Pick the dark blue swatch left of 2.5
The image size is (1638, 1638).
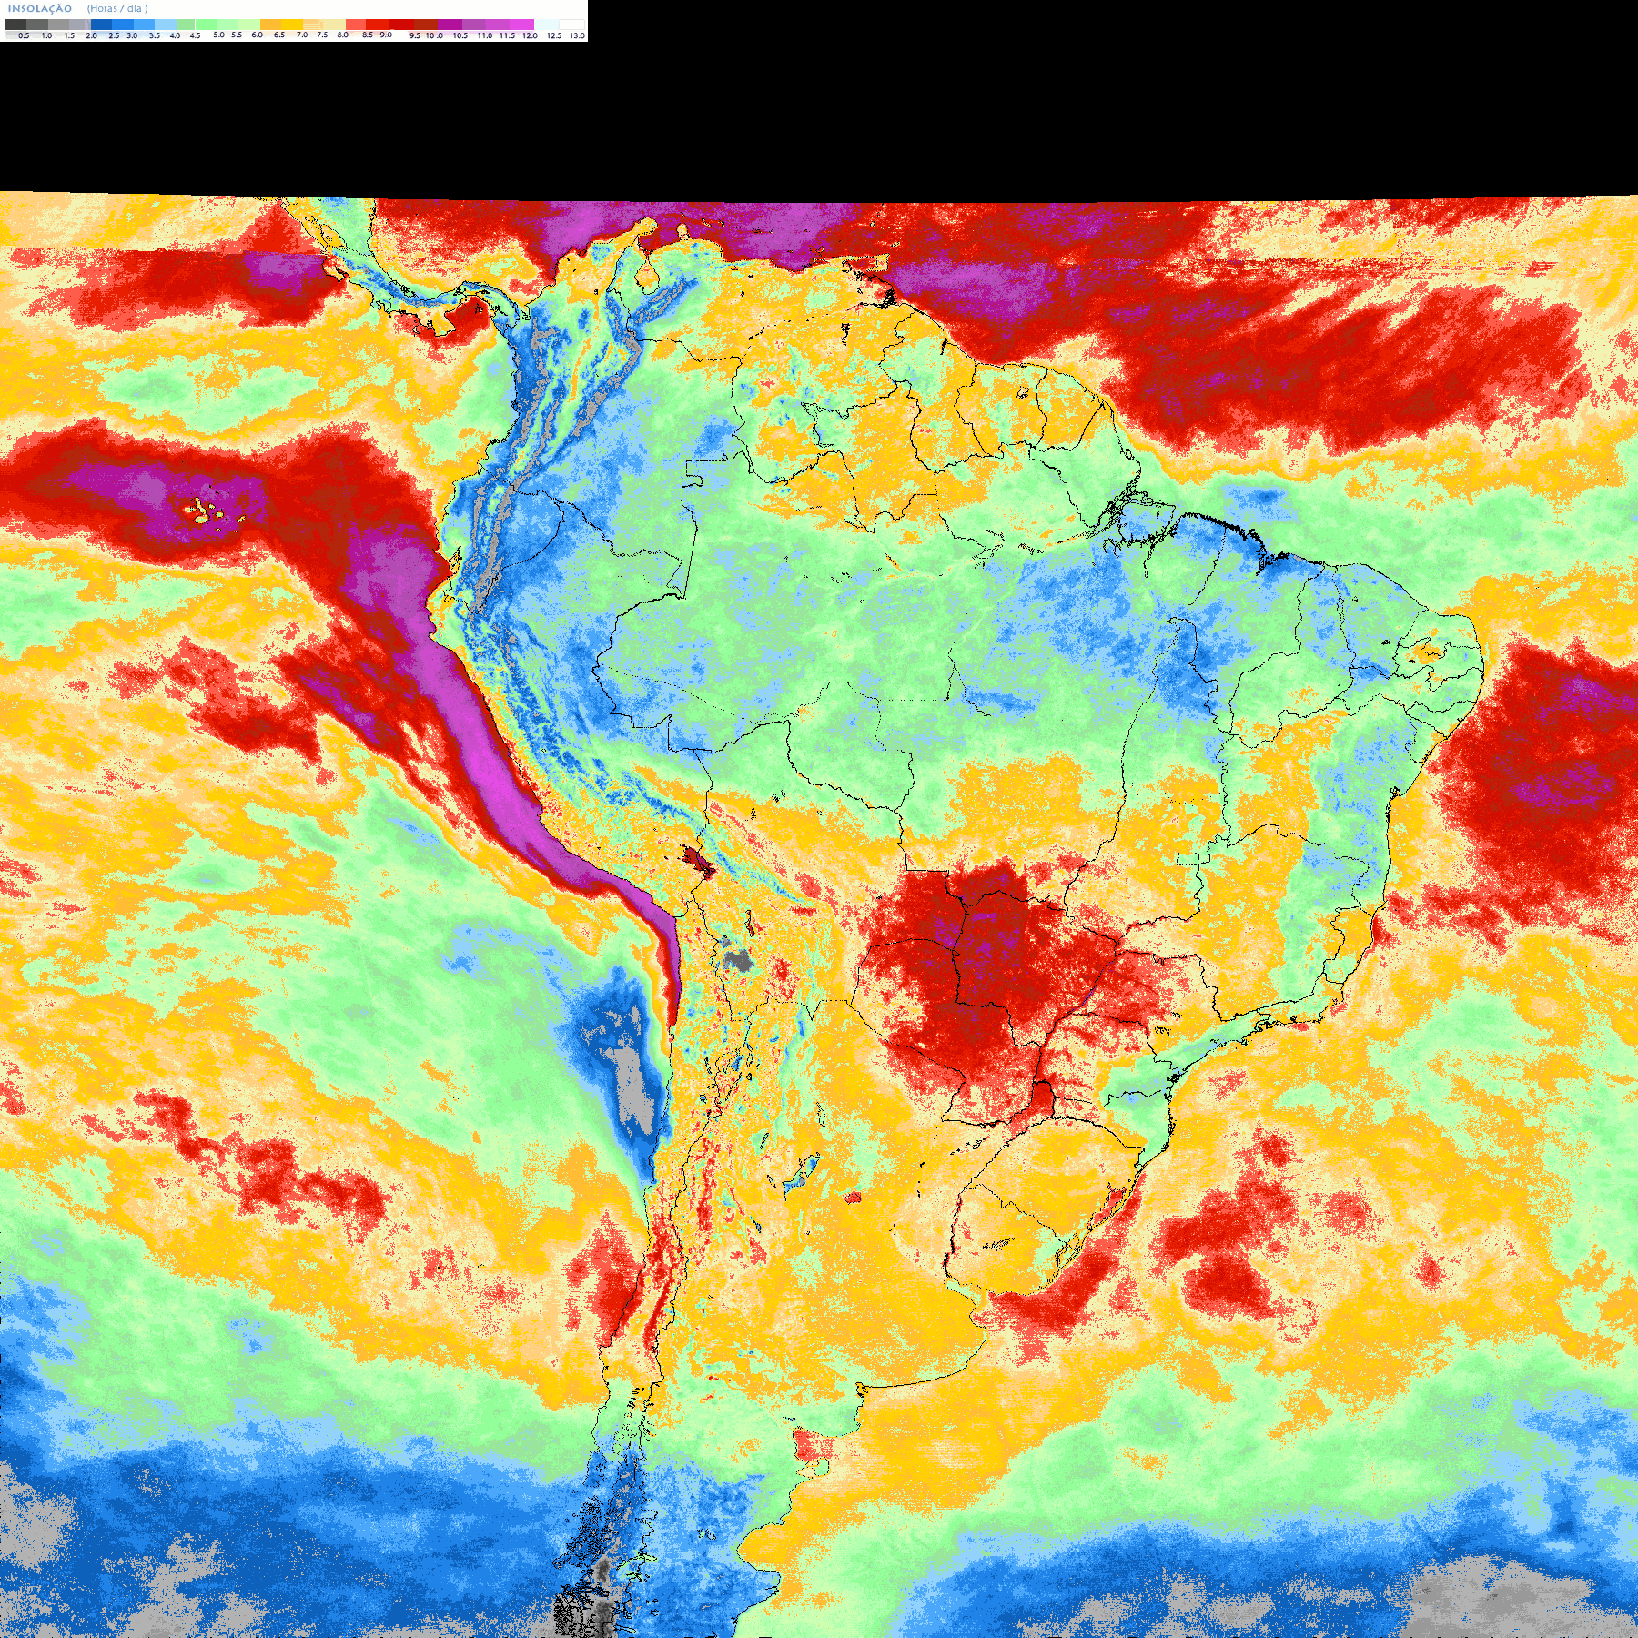(x=101, y=25)
